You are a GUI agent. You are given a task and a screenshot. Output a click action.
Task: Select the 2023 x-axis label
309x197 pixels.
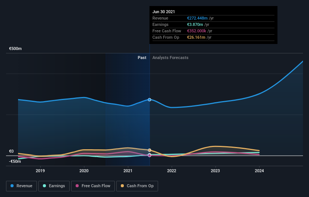pos(215,171)
